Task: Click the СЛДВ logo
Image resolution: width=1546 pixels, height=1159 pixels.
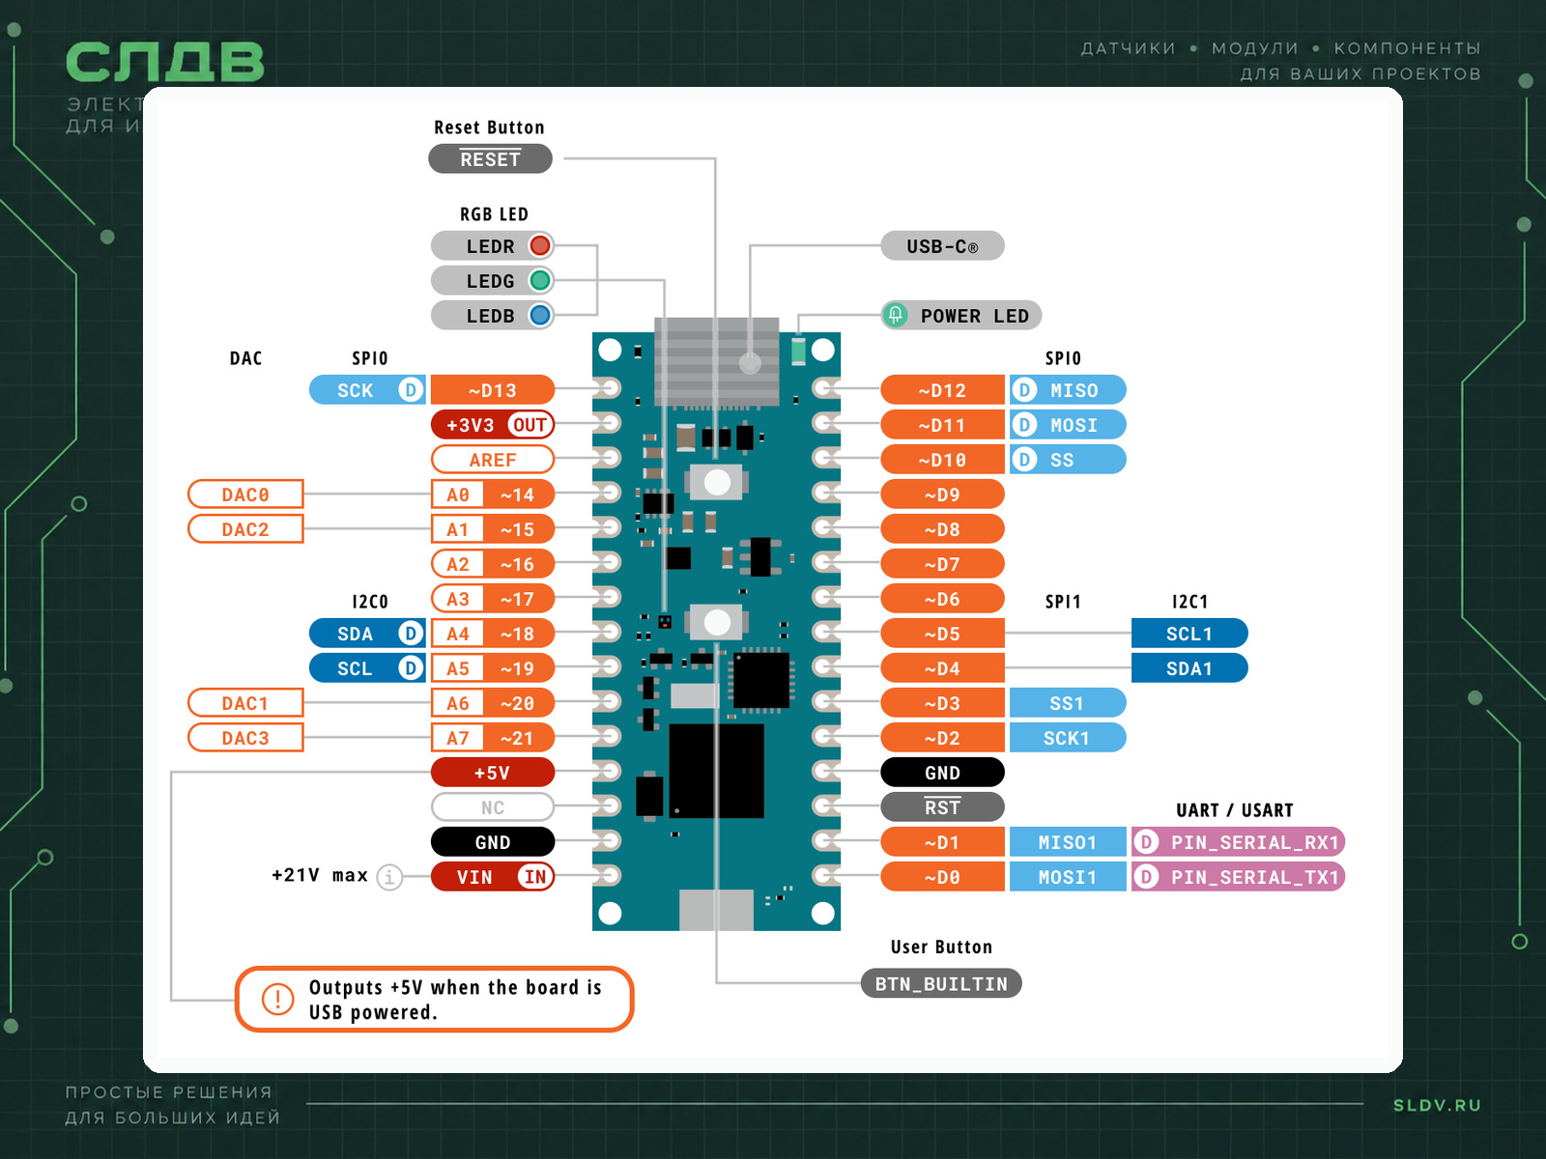Action: pos(165,62)
